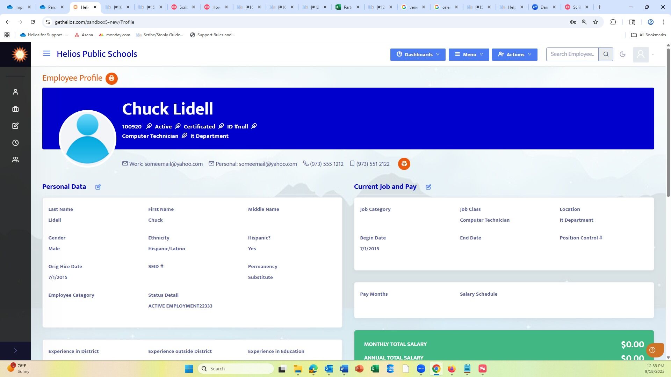Image resolution: width=671 pixels, height=377 pixels.
Task: Click the orange print icon beside phone numbers
Action: (404, 164)
